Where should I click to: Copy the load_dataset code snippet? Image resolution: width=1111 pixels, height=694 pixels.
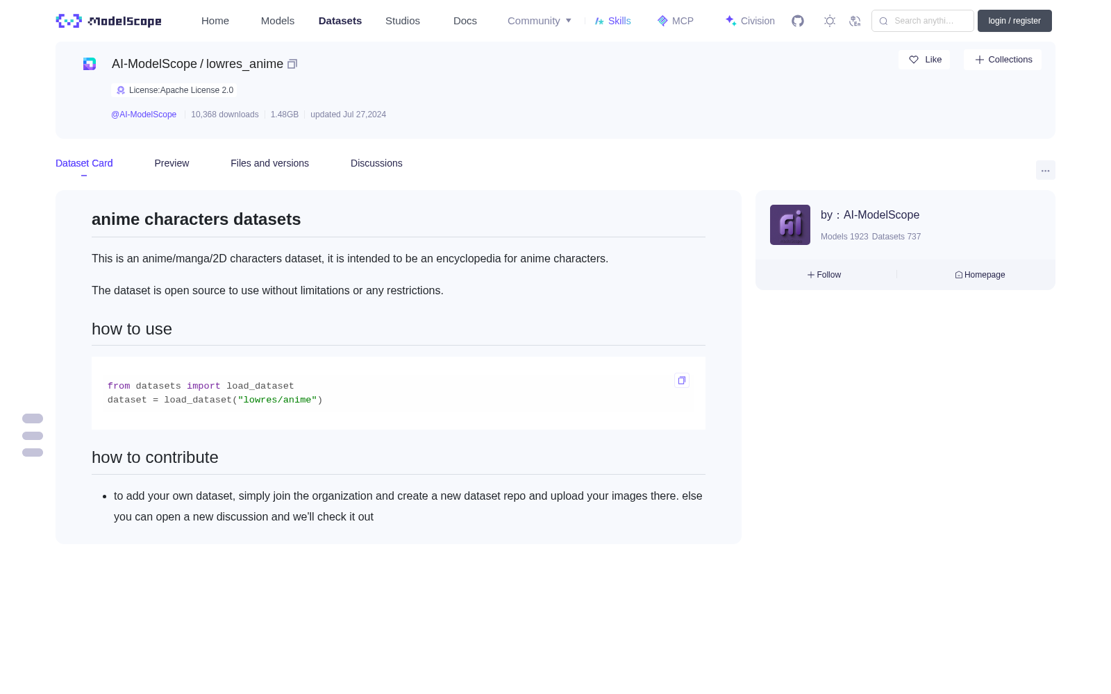[682, 380]
